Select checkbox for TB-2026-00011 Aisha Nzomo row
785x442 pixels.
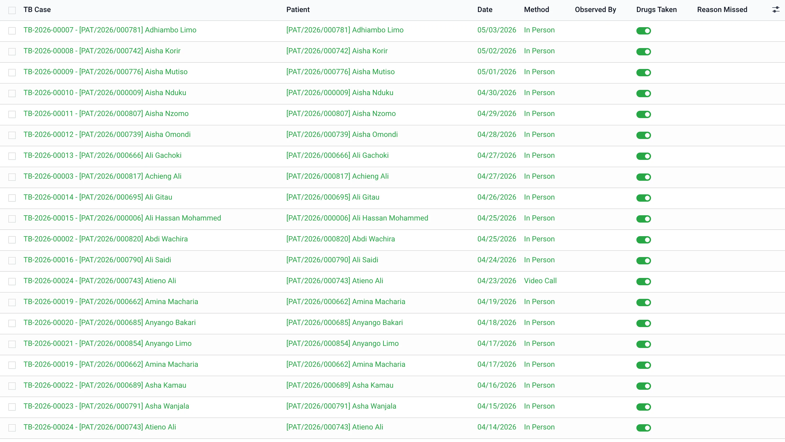[x=12, y=114]
